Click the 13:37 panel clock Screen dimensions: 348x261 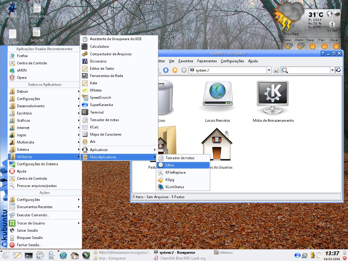332,253
